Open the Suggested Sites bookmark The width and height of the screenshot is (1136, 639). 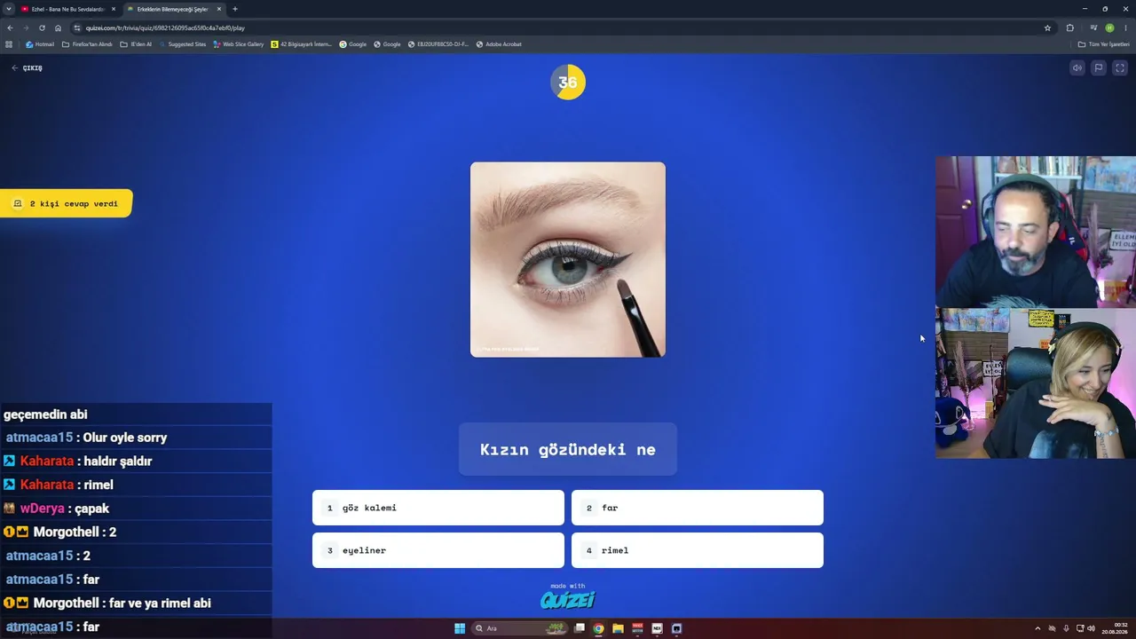[182, 44]
